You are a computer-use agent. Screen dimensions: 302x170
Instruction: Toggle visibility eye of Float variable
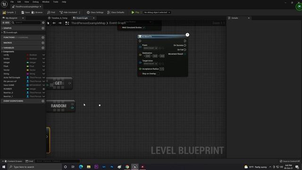44,66
